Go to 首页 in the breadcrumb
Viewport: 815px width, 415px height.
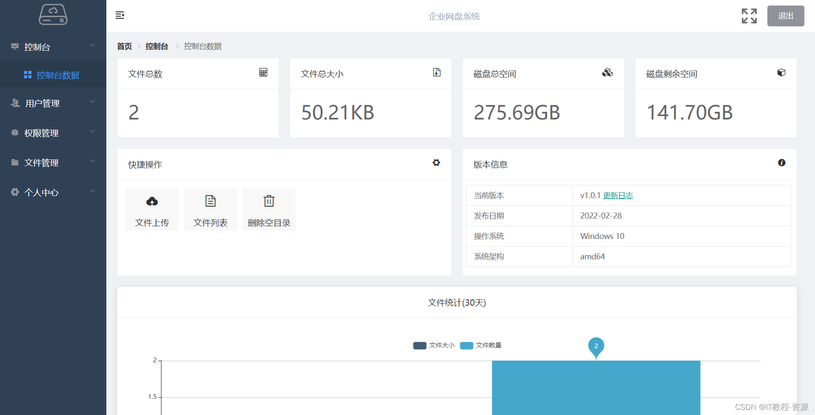[x=125, y=46]
